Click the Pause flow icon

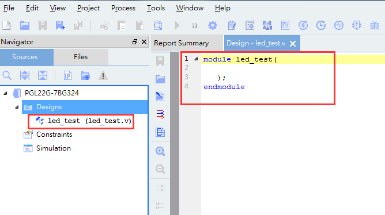tap(194, 25)
